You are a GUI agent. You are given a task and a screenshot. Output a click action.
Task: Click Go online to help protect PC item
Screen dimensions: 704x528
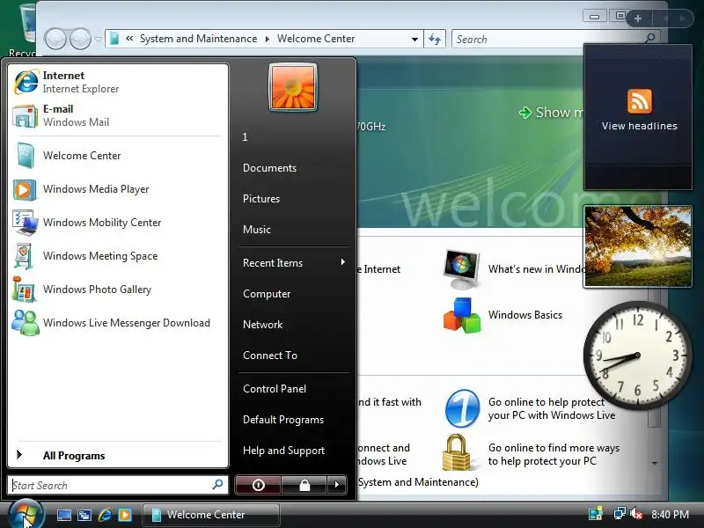pos(531,408)
